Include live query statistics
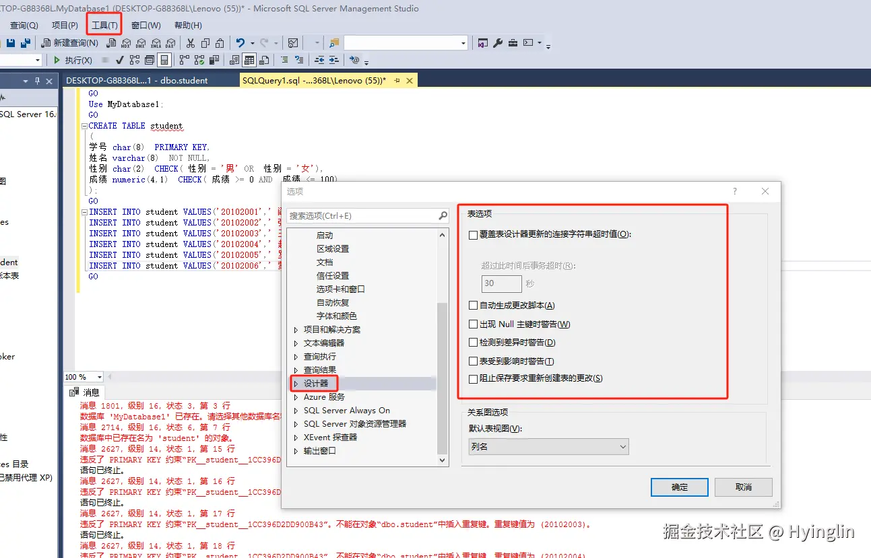This screenshot has height=558, width=871. (x=199, y=60)
